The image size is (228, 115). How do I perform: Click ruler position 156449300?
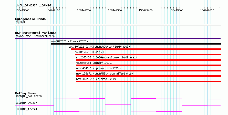click(115, 10)
